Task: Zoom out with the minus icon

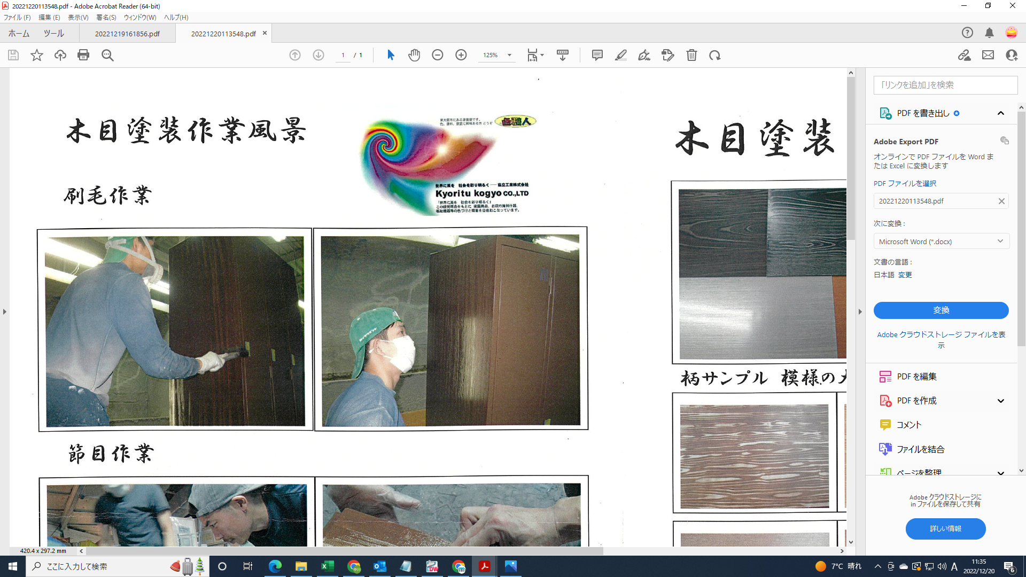Action: (438, 55)
